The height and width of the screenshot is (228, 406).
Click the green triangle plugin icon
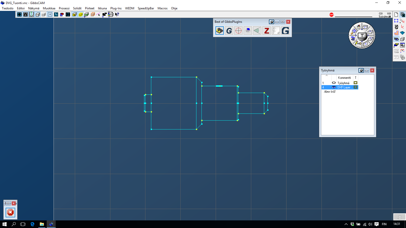[257, 31]
